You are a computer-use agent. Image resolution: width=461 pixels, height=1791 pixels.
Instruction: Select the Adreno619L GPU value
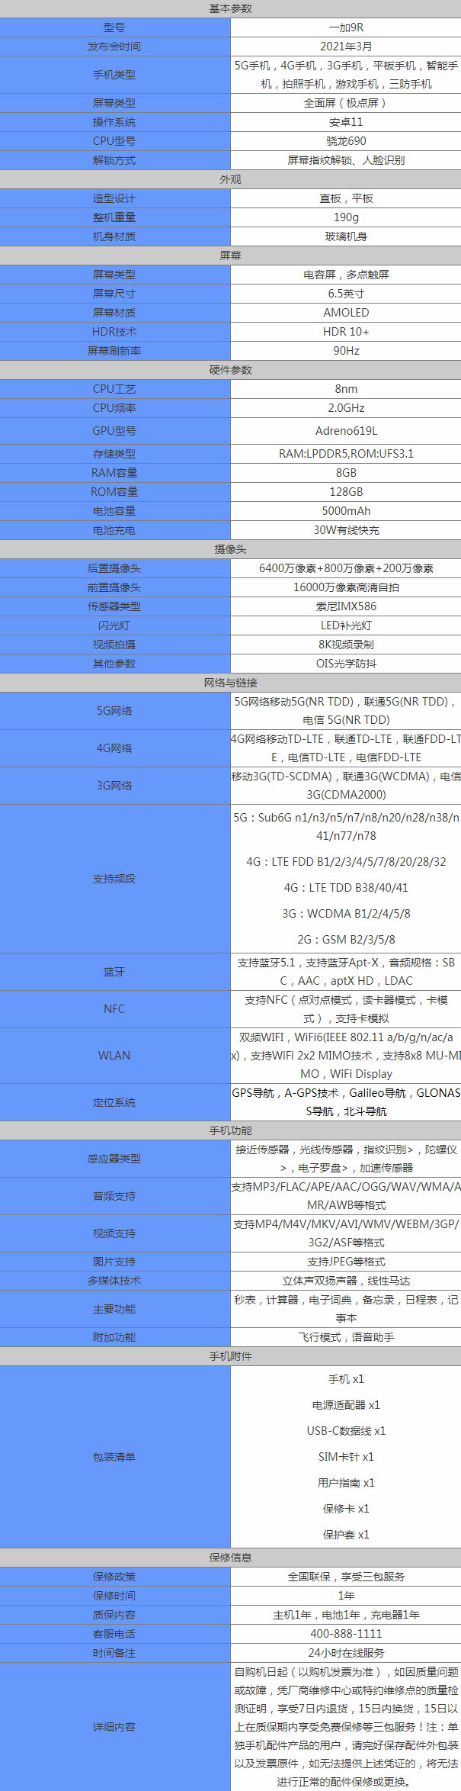pos(346,431)
